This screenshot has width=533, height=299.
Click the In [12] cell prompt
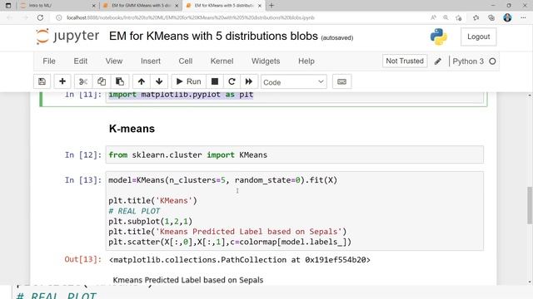pyautogui.click(x=83, y=155)
